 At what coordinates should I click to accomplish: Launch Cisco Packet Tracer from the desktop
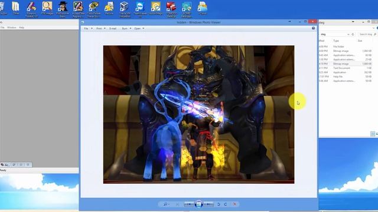93,9
